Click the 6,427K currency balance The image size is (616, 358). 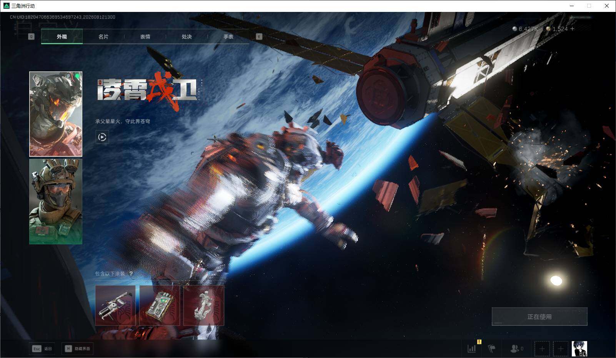[528, 29]
